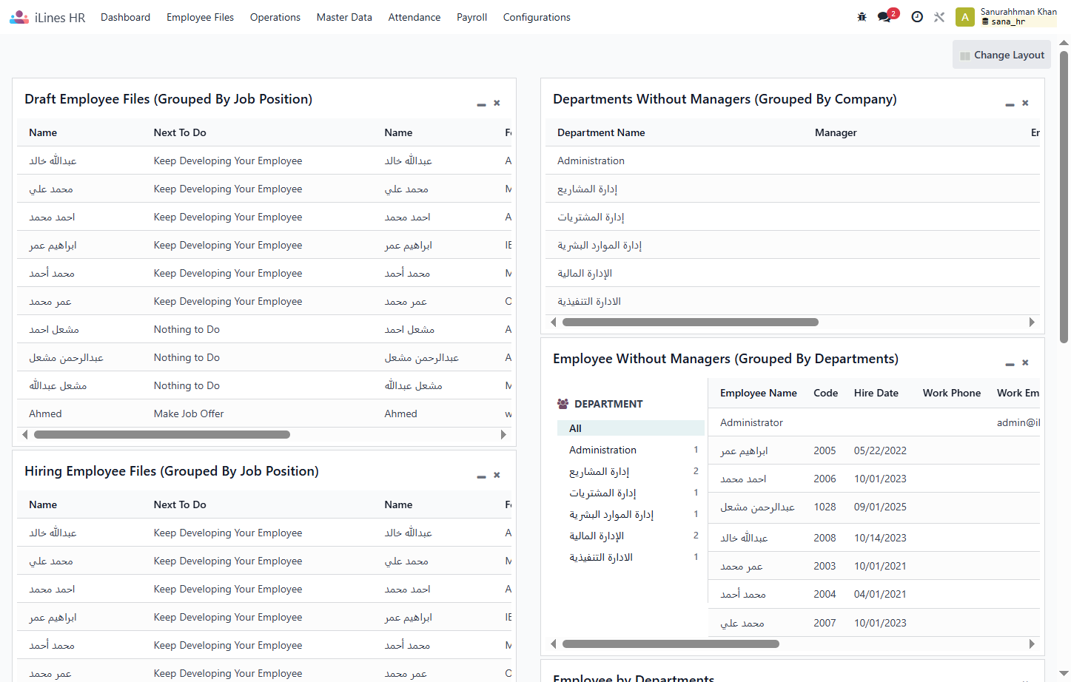The height and width of the screenshot is (682, 1071).
Task: Open the debug bug icon menu
Action: tap(862, 17)
